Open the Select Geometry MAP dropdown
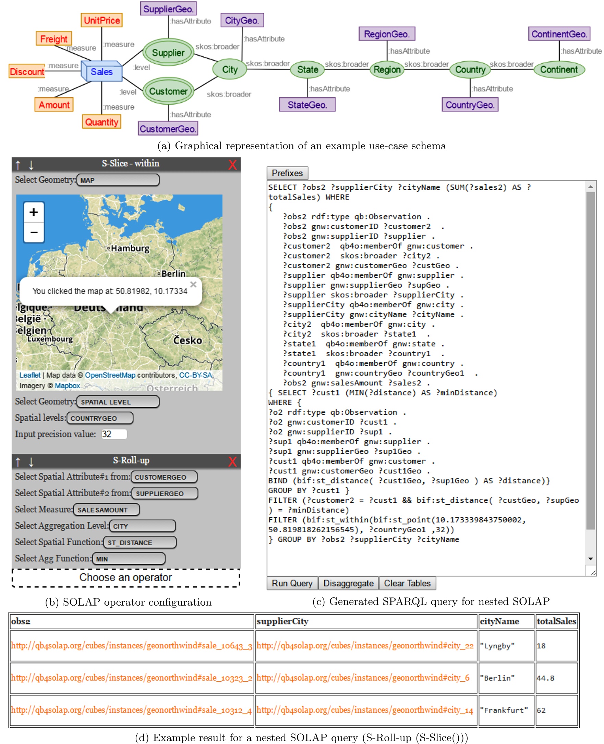Viewport: 604px width, 744px height. pos(118,180)
